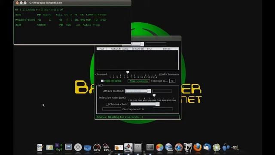
Task: Click the dark button right of interface dropdown
Action: click(156, 44)
